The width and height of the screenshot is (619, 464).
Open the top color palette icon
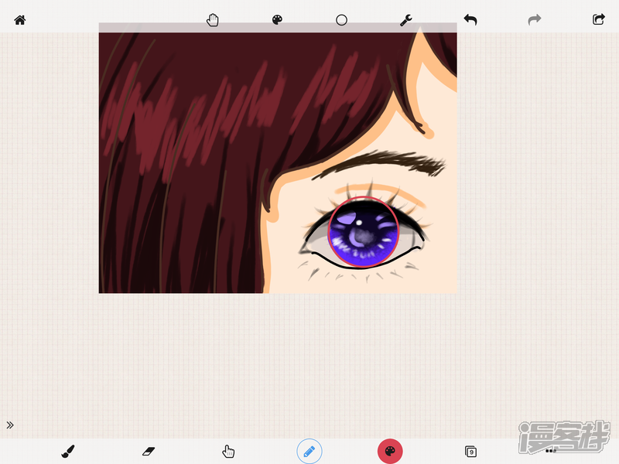(x=277, y=20)
